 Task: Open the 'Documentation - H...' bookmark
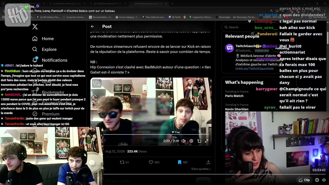point(100,17)
